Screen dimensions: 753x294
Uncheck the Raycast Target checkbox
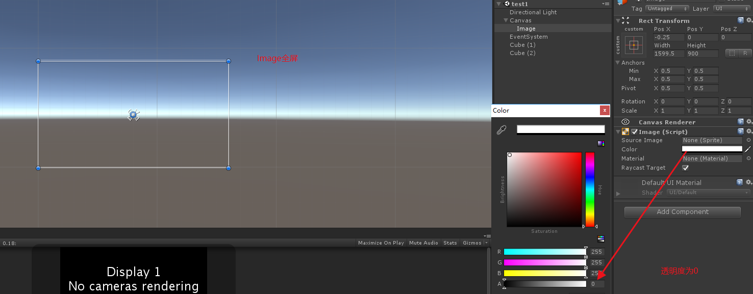tap(686, 168)
